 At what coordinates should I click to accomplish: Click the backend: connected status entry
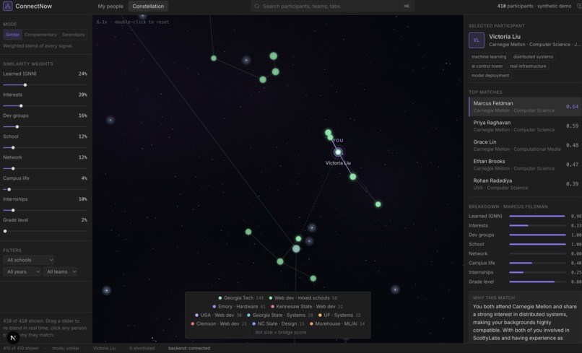click(x=189, y=348)
